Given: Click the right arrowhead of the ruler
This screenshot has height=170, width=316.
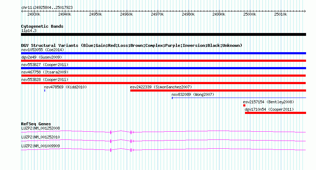Looking at the screenshot, I should click(305, 11).
